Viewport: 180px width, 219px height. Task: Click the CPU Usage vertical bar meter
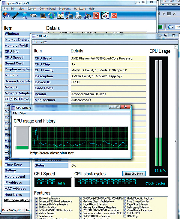point(159,113)
